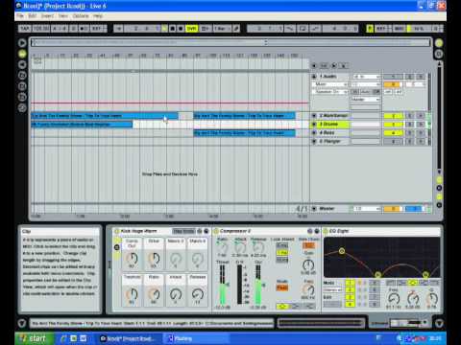The height and width of the screenshot is (345, 461).
Task: Switch to session view selector icon
Action: point(439,54)
